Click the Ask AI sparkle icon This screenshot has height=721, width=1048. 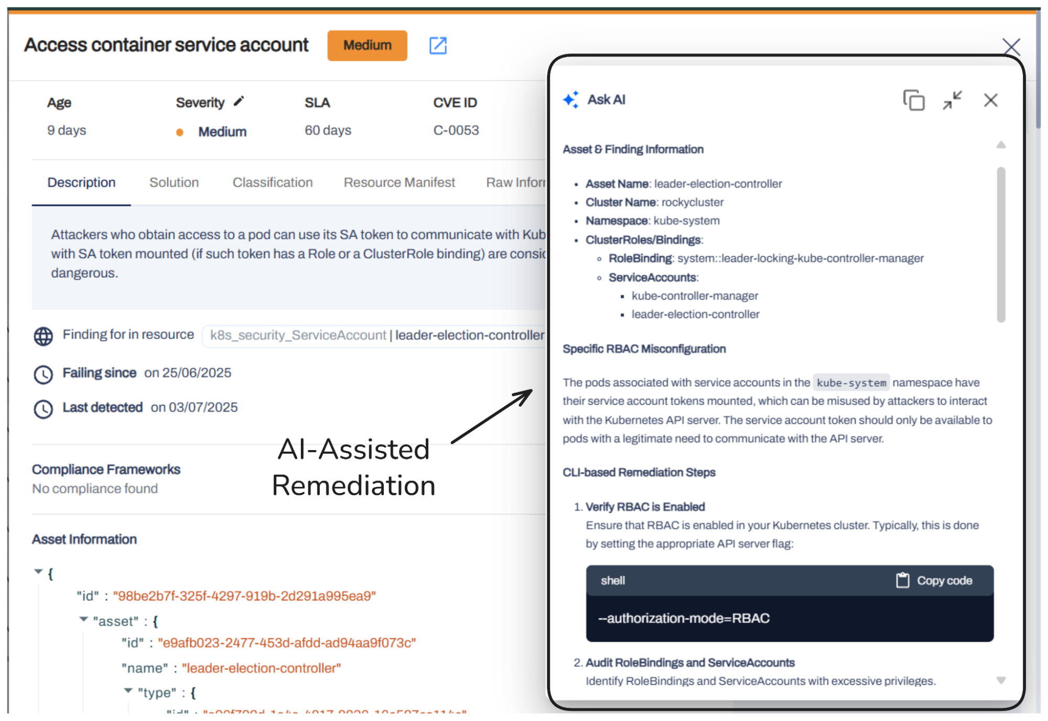[571, 100]
